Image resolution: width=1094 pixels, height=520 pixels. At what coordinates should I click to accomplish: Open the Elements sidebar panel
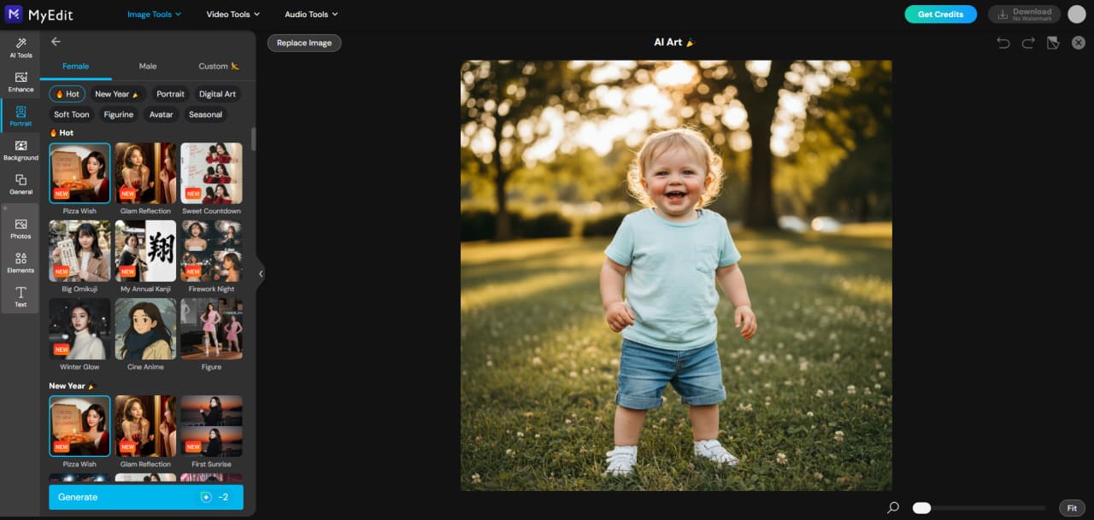pos(21,263)
